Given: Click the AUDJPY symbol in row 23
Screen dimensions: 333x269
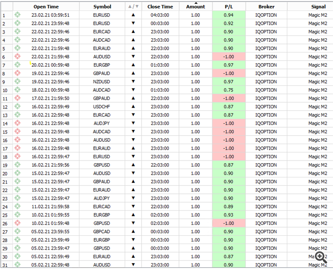Looking at the screenshot, I should click(x=102, y=198).
